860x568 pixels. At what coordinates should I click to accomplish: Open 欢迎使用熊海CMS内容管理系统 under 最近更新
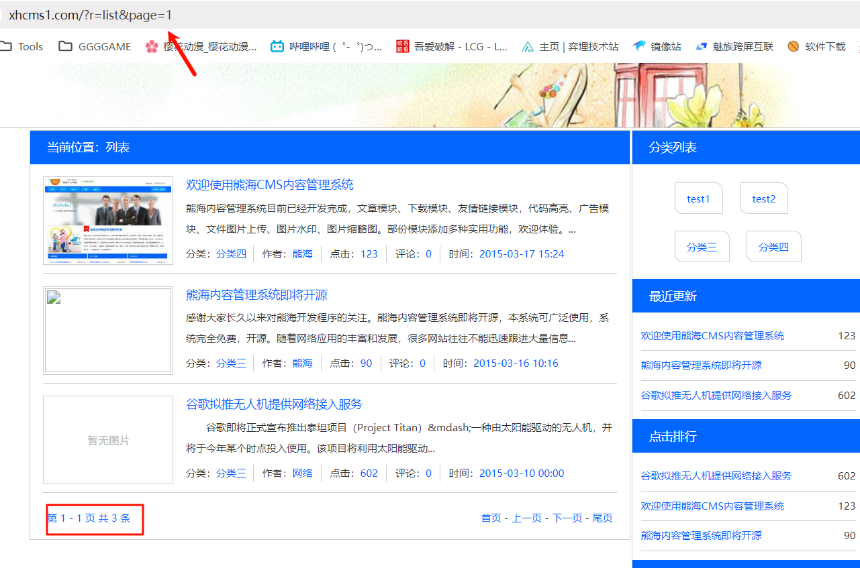(712, 335)
